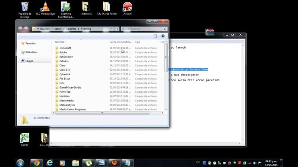
Task: Expand the chevron after Usuarios in the address bar
Action: [52, 29]
